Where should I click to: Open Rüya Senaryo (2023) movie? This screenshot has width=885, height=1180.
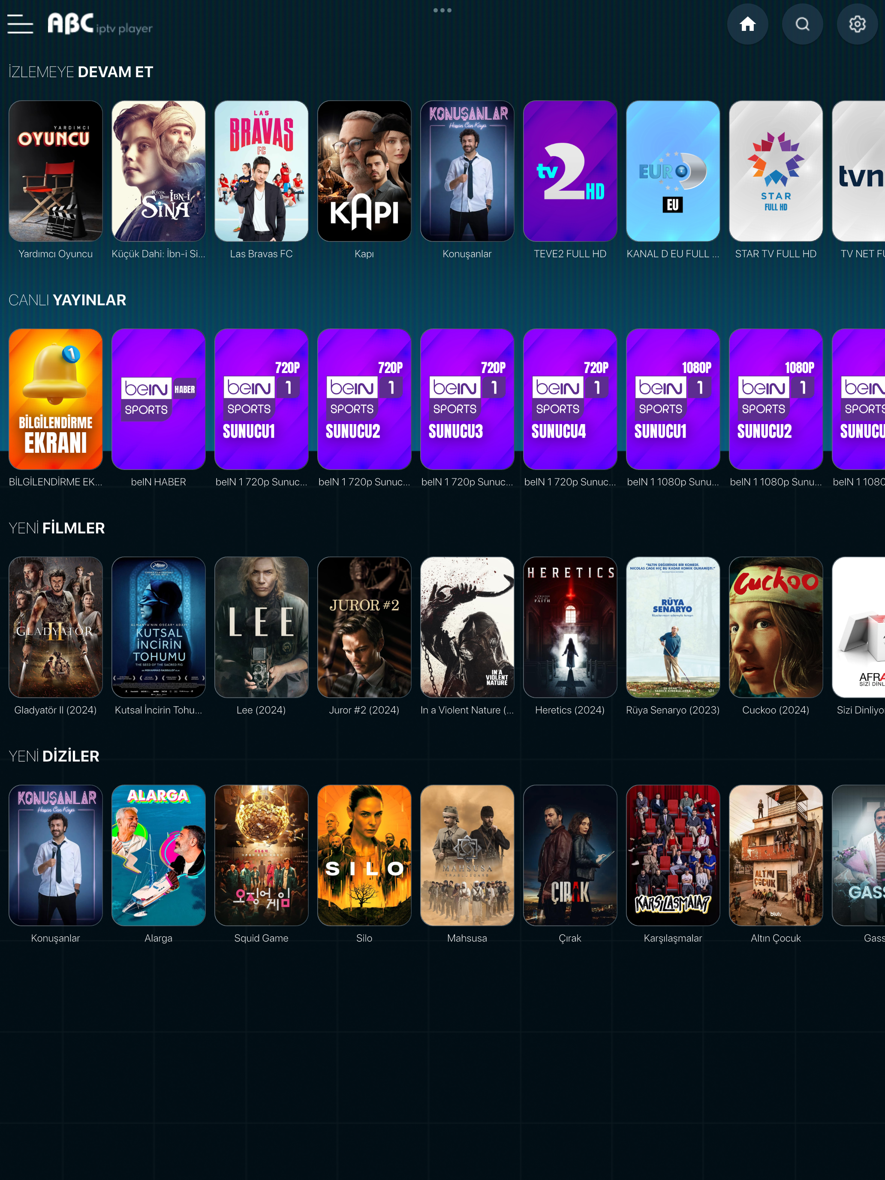coord(673,627)
